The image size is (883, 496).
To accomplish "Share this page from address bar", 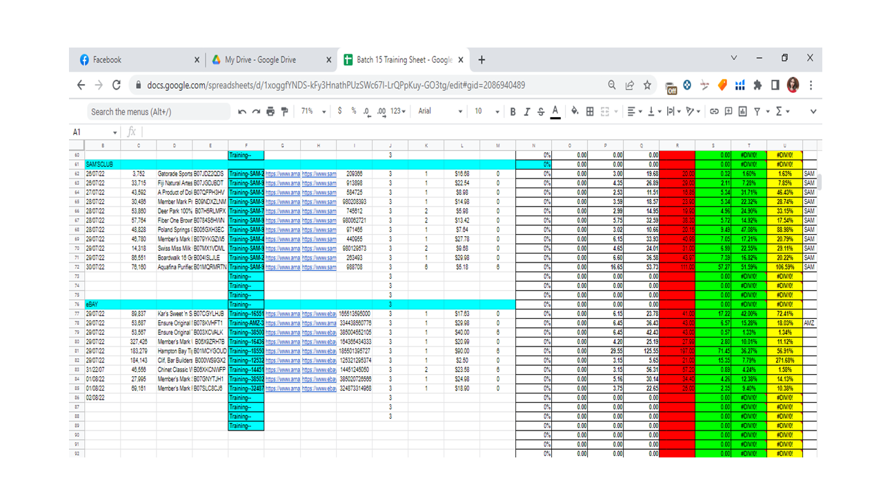I will click(630, 85).
